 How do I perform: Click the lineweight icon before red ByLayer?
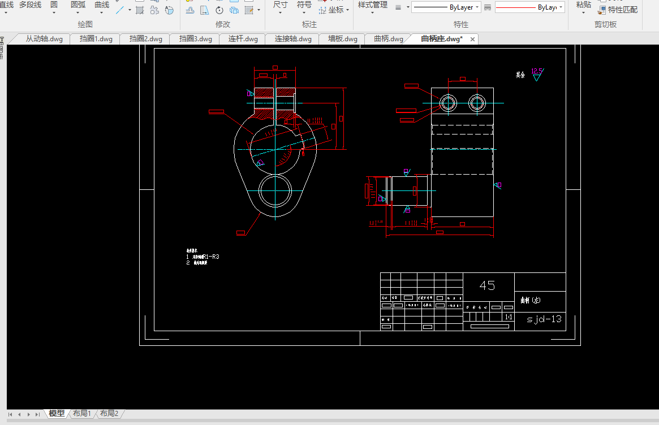point(488,7)
